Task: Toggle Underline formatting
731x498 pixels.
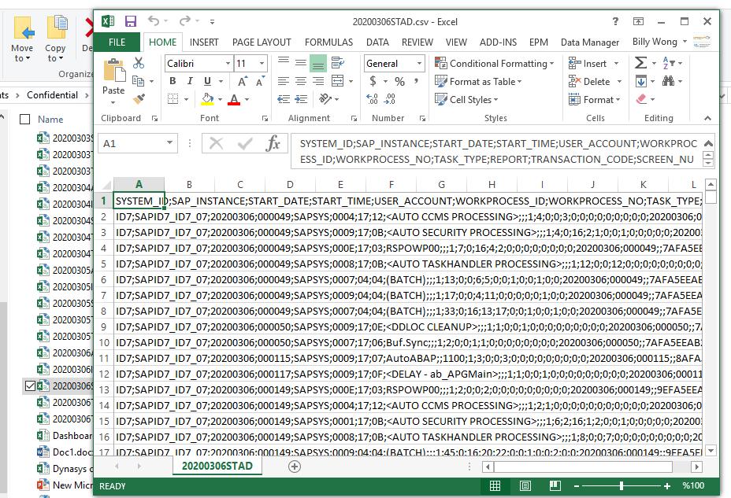Action: coord(208,81)
